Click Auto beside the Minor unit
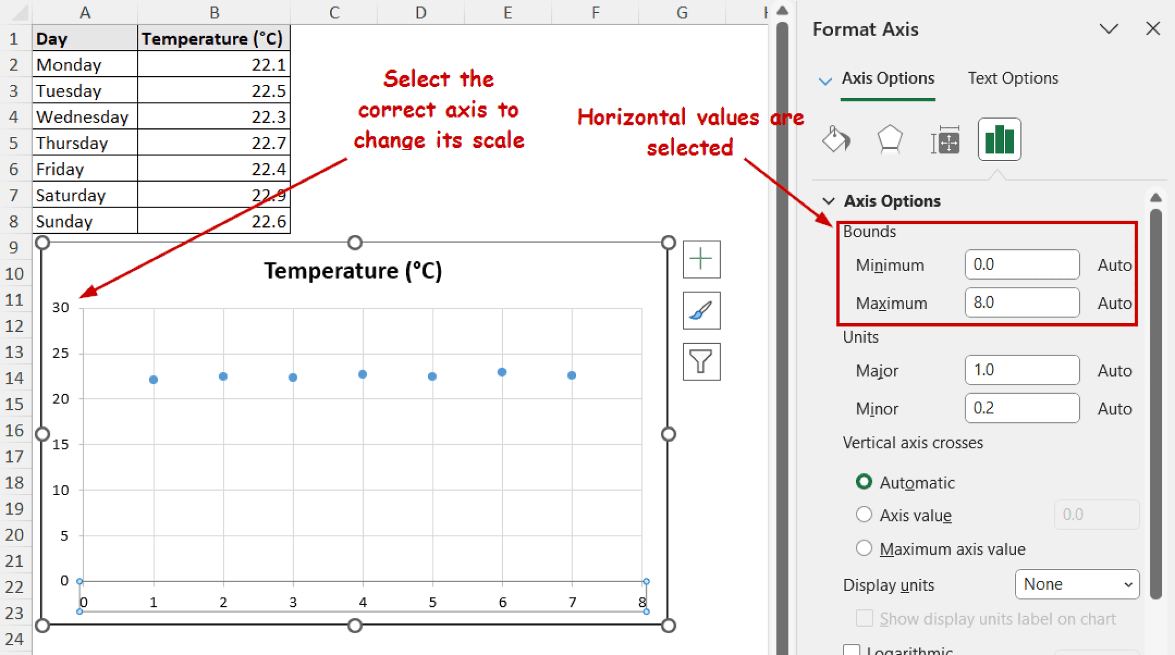The width and height of the screenshot is (1175, 655). (x=1114, y=408)
